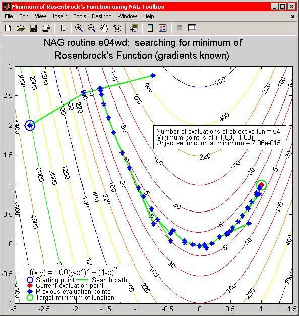
Task: Enable the Data Cursor tool
Action: (134, 28)
